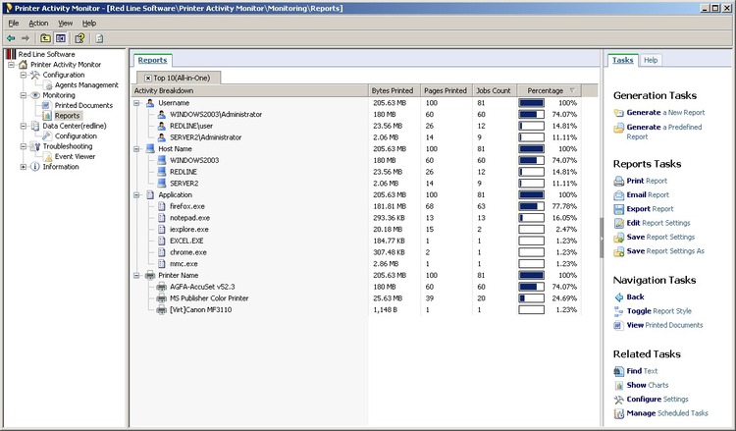Click the Show Charts icon

tap(618, 385)
